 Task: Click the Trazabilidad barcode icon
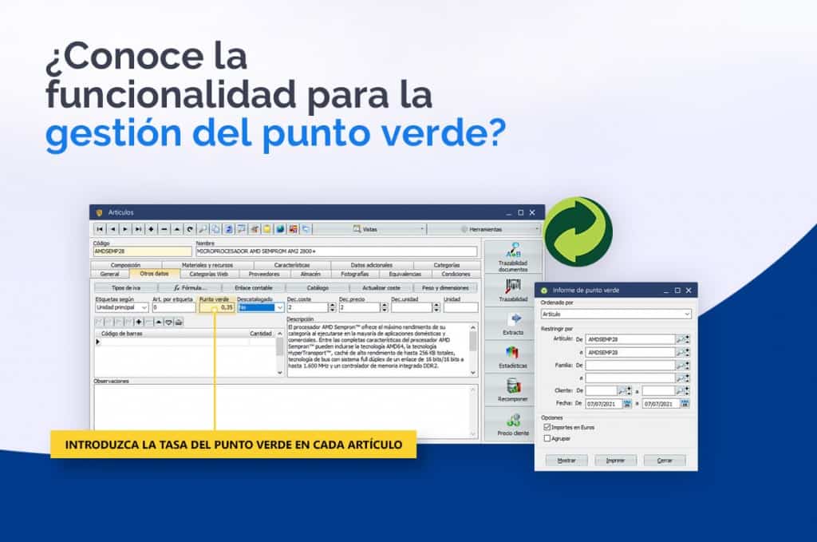[513, 289]
